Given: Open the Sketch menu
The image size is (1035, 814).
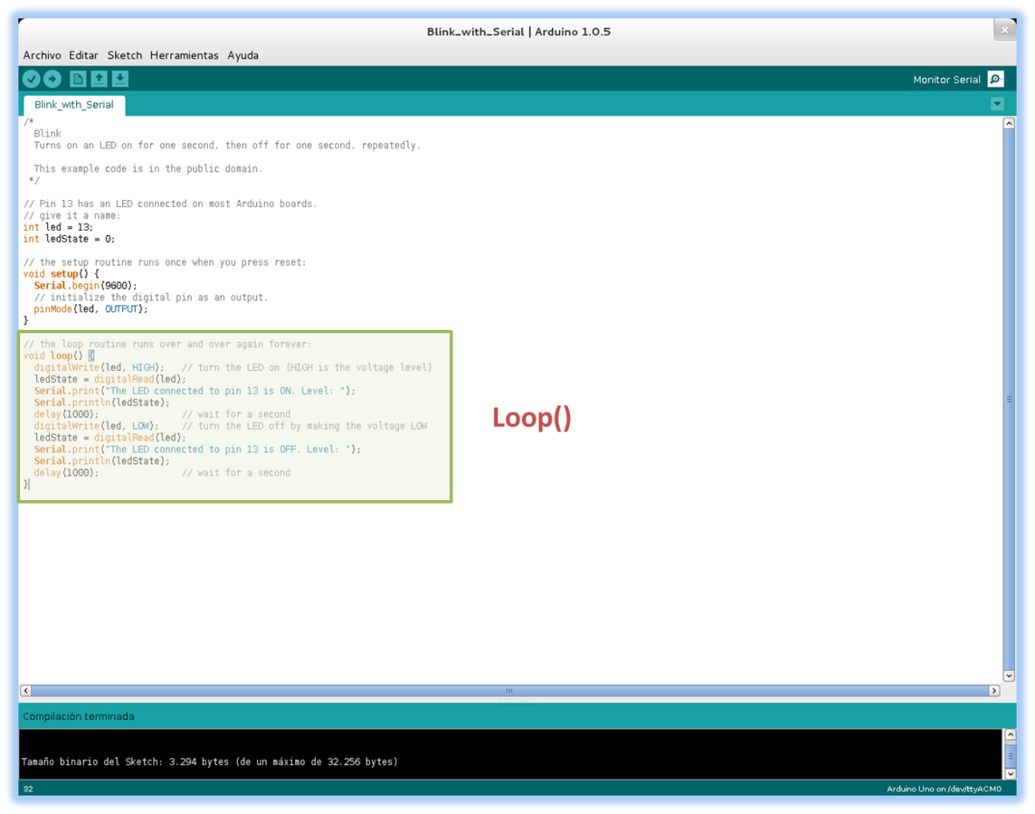Looking at the screenshot, I should tap(125, 55).
